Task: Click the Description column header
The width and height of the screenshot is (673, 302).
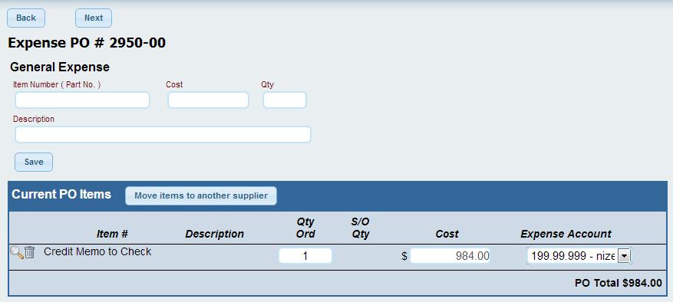Action: click(x=215, y=235)
